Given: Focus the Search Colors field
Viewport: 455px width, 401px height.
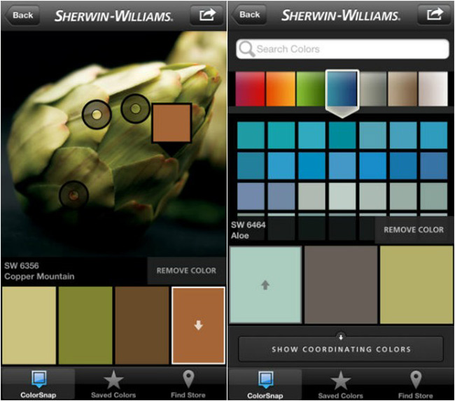Looking at the screenshot, I should 342,49.
